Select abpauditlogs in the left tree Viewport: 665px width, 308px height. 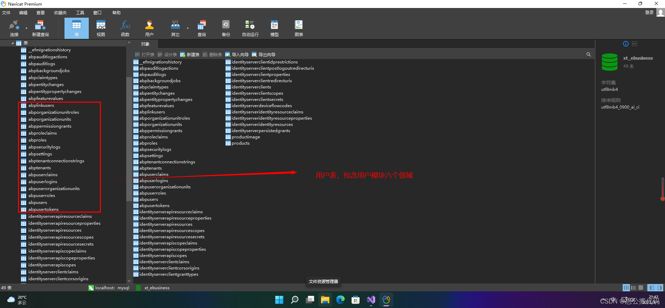coord(42,64)
